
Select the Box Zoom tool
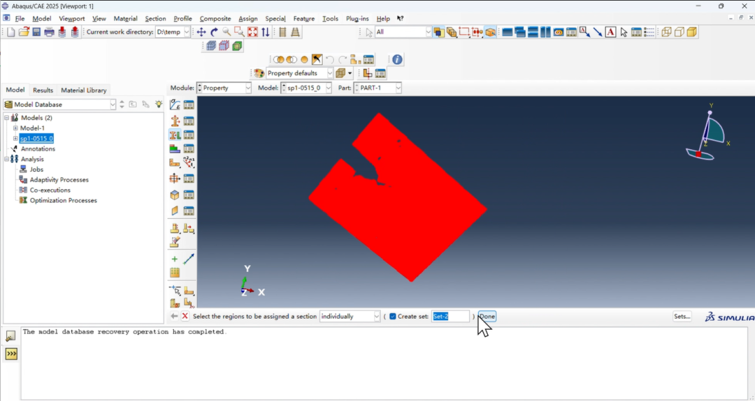coord(239,32)
